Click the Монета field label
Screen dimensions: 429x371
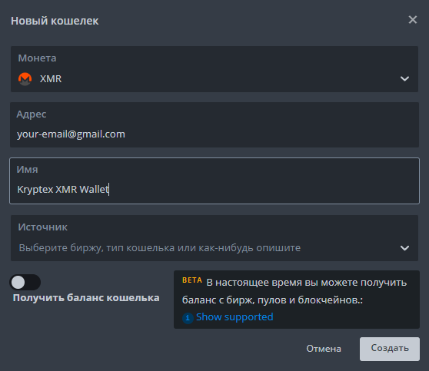pos(37,58)
